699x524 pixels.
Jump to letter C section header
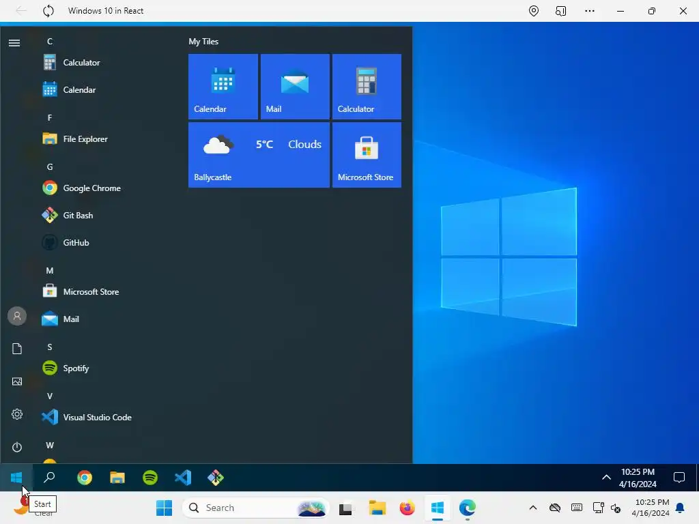(x=50, y=42)
